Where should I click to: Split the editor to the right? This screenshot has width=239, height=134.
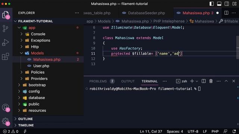point(226,13)
